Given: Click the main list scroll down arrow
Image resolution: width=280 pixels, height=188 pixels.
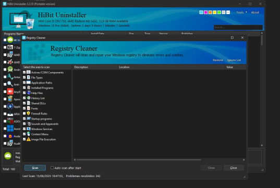Looking at the screenshot, I should 262,145.
